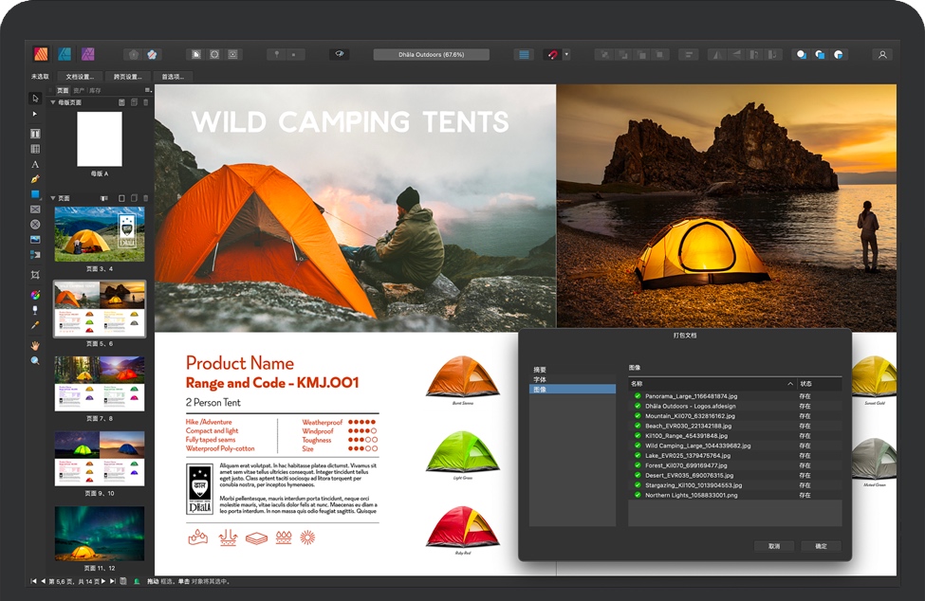Switch to the 资产 panel tab
The height and width of the screenshot is (601, 925).
pyautogui.click(x=79, y=90)
